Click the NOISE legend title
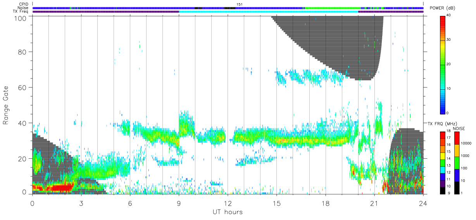The height and width of the screenshot is (220, 476). [x=459, y=128]
